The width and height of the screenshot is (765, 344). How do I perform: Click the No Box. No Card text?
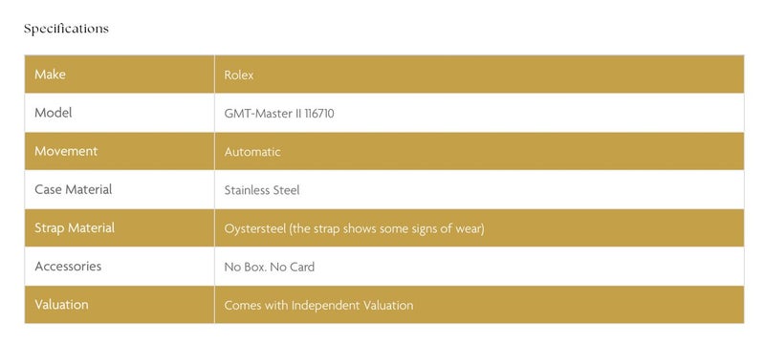(x=270, y=267)
